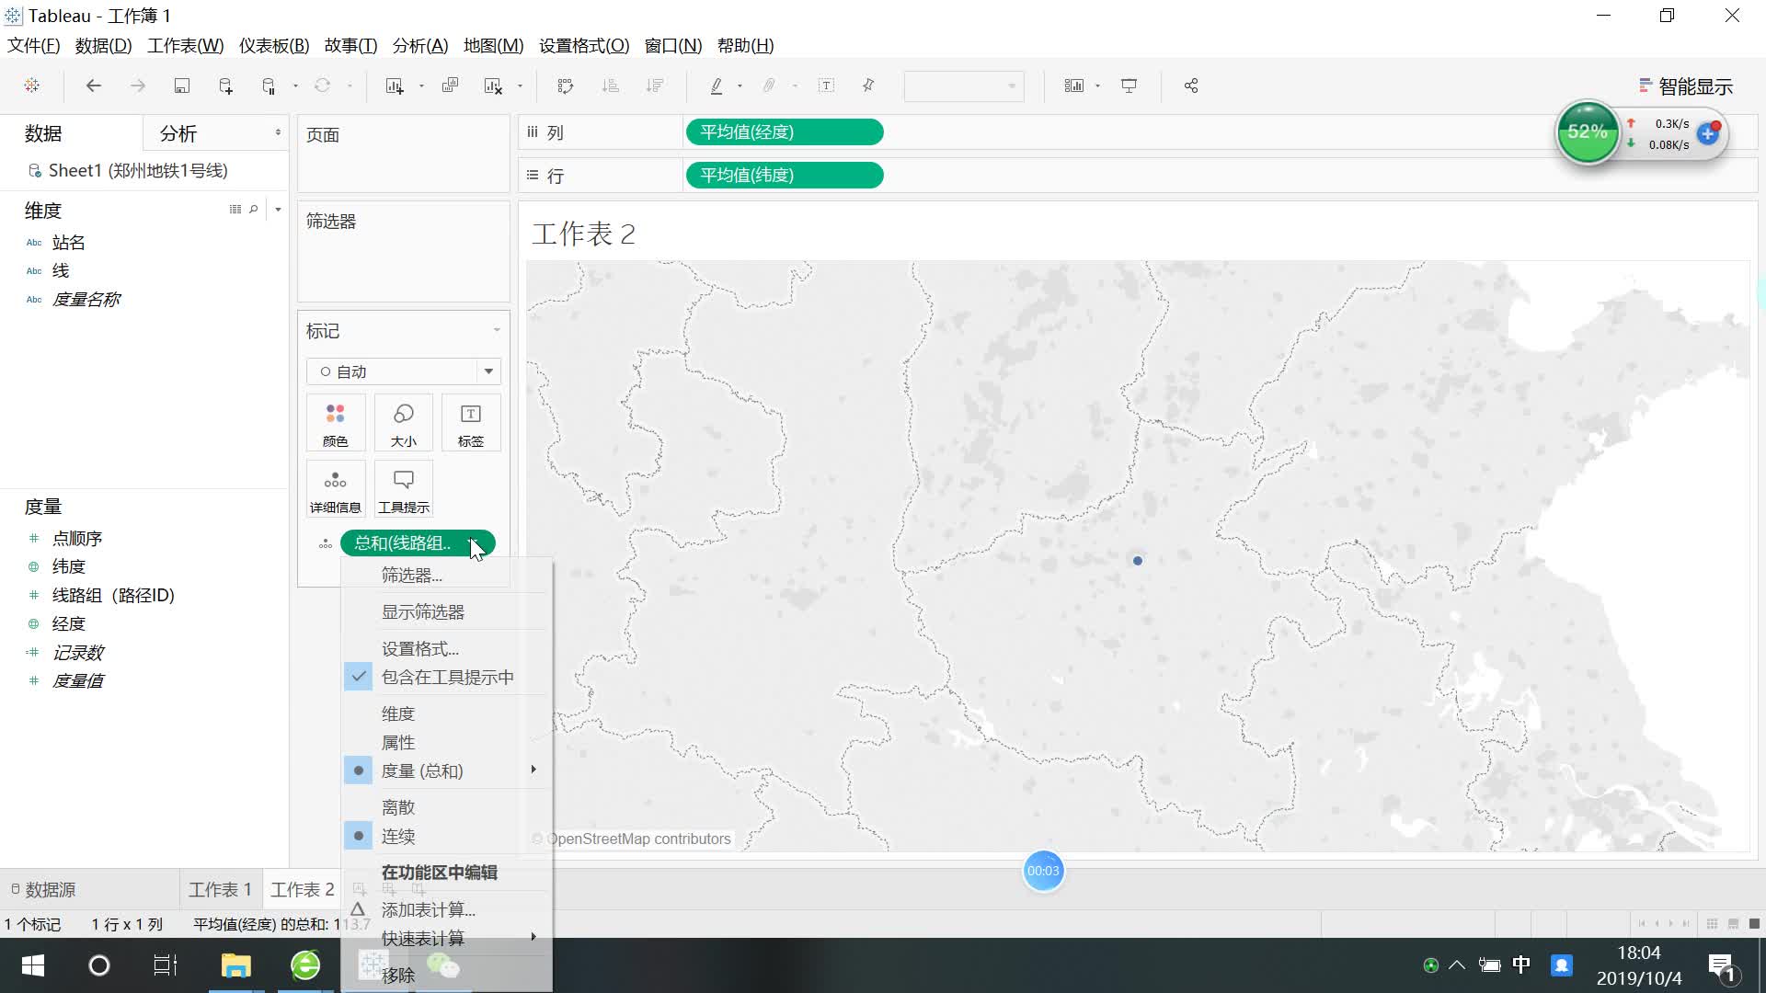Toggle 包含在工具提示中 checkmark option
Viewport: 1766px width, 993px height.
coord(447,678)
